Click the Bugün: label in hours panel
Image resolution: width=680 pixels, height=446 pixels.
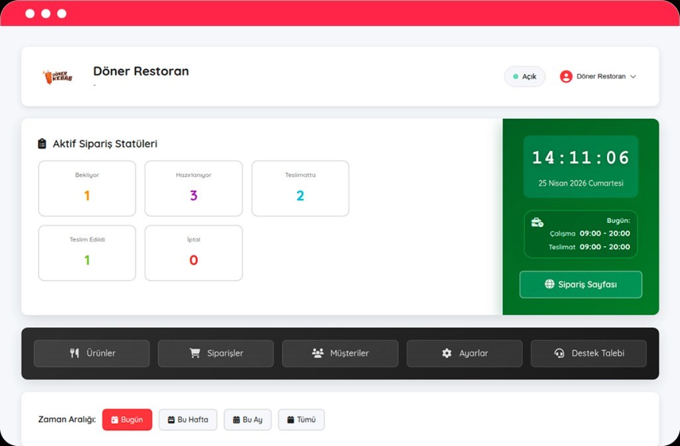tap(618, 220)
